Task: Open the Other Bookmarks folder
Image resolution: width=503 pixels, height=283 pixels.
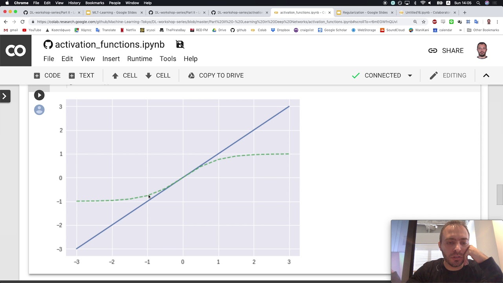Action: pyautogui.click(x=483, y=30)
